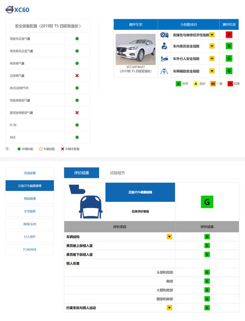Click the vehicle assist safety icon
The image size is (245, 321).
[165, 71]
